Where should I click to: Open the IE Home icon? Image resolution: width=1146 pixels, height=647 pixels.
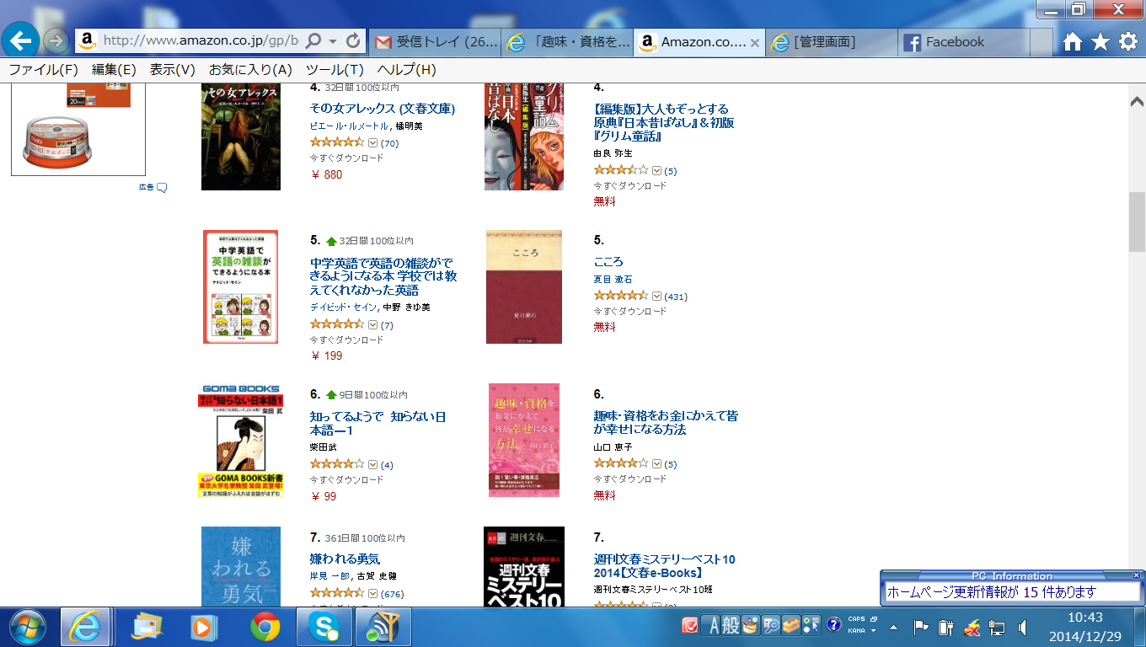tap(1072, 42)
